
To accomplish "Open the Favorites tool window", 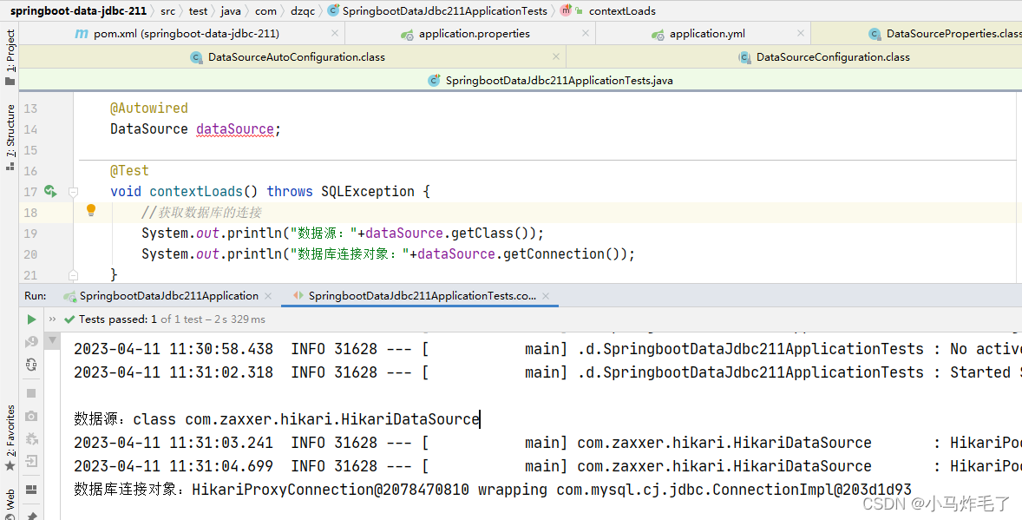I will [x=10, y=438].
